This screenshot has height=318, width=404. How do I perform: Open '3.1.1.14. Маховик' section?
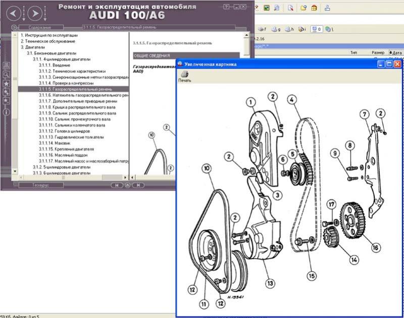tap(55, 143)
